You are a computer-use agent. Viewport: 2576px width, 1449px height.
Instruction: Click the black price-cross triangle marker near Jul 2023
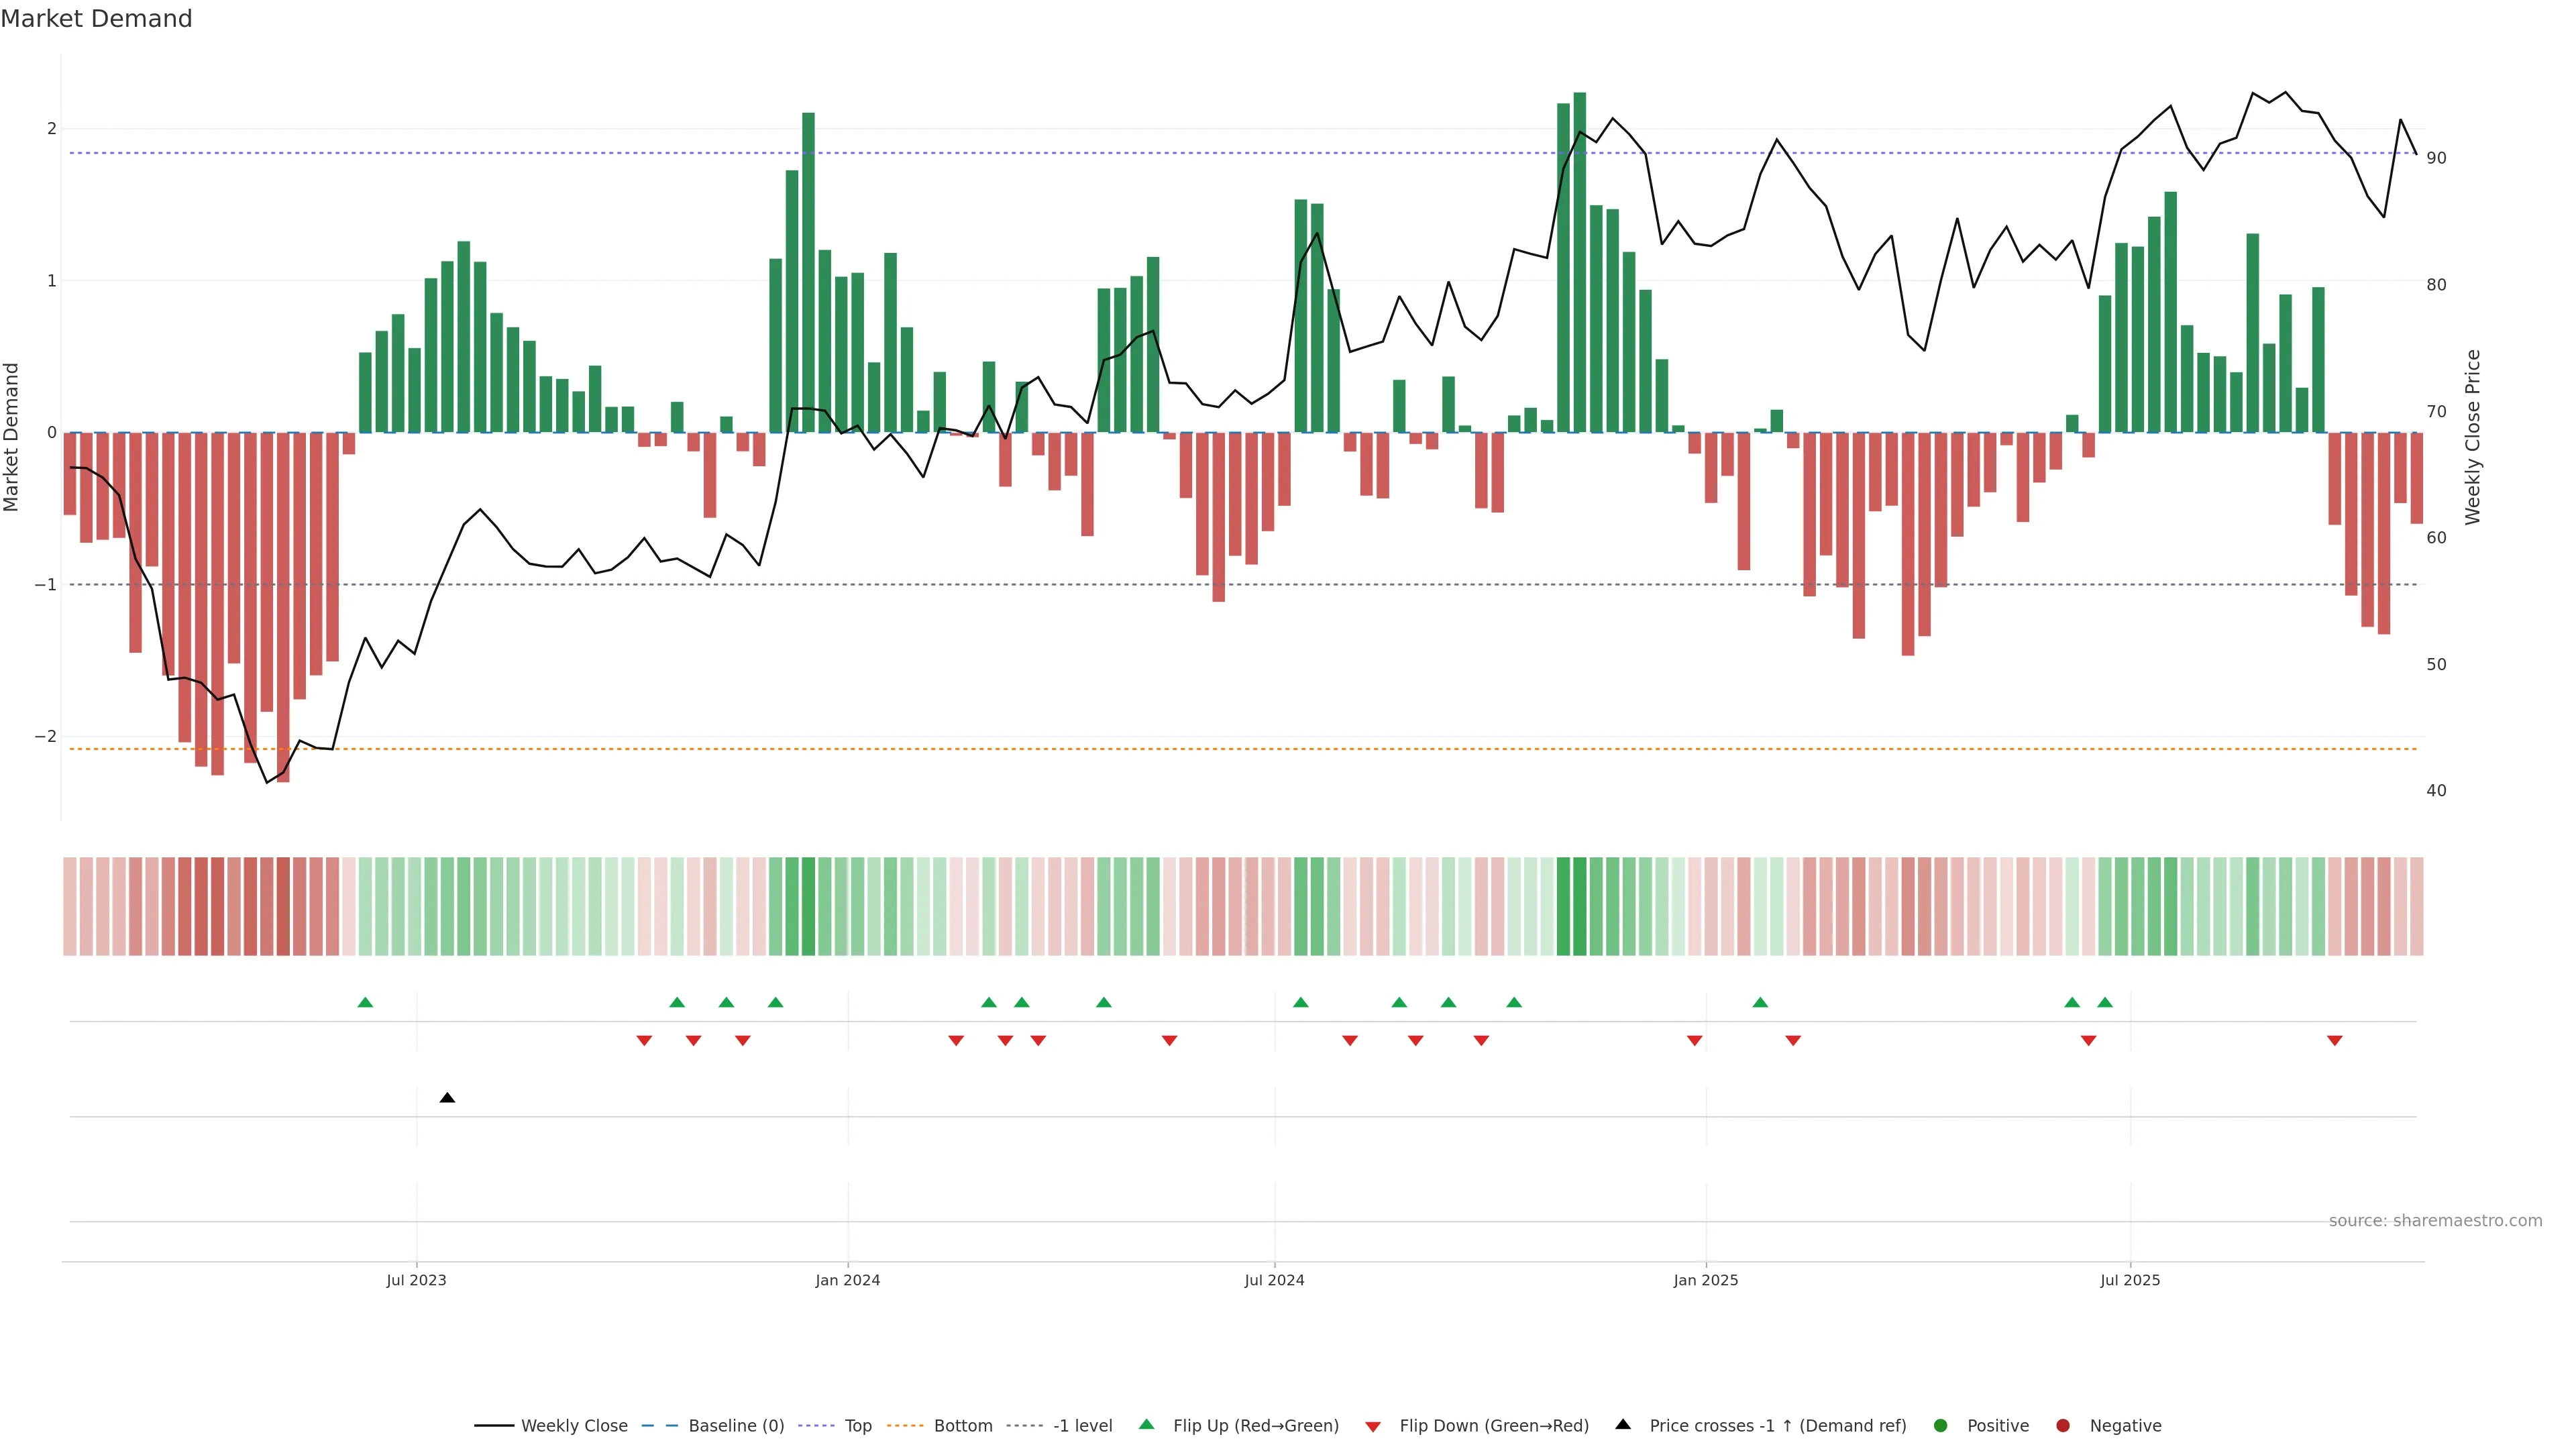tap(447, 1098)
